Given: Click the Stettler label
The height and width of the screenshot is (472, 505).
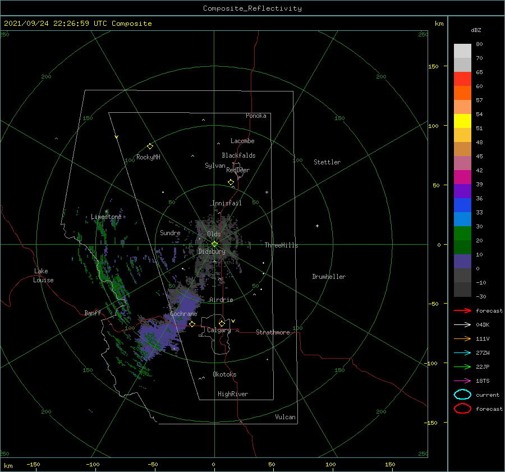Looking at the screenshot, I should coord(327,162).
